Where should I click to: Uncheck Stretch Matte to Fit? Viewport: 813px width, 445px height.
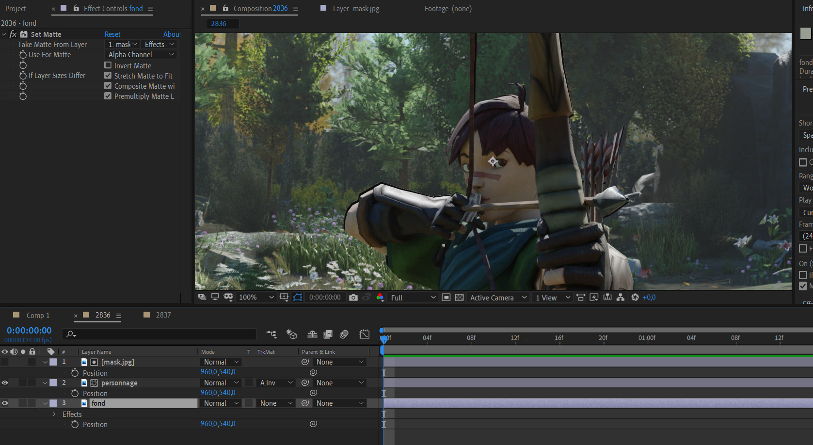click(x=108, y=76)
